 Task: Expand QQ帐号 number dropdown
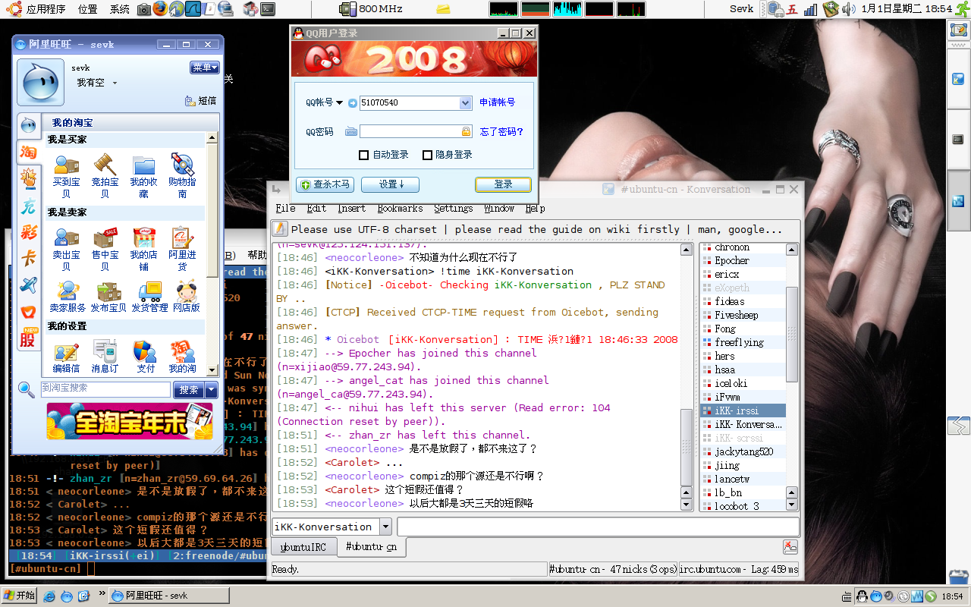click(466, 102)
